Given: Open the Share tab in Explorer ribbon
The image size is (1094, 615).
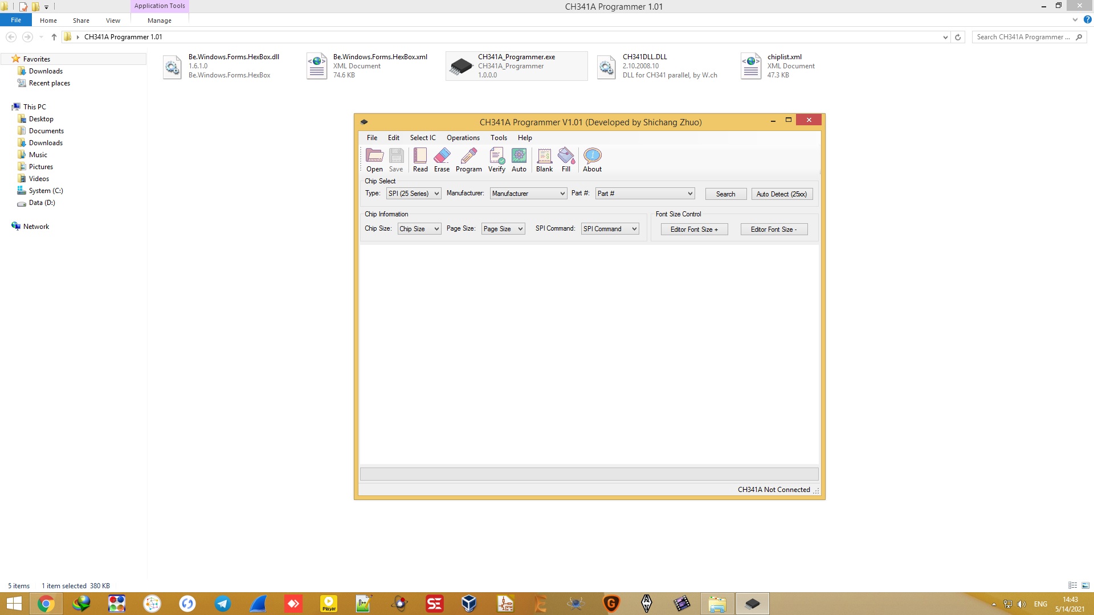Looking at the screenshot, I should (x=81, y=20).
